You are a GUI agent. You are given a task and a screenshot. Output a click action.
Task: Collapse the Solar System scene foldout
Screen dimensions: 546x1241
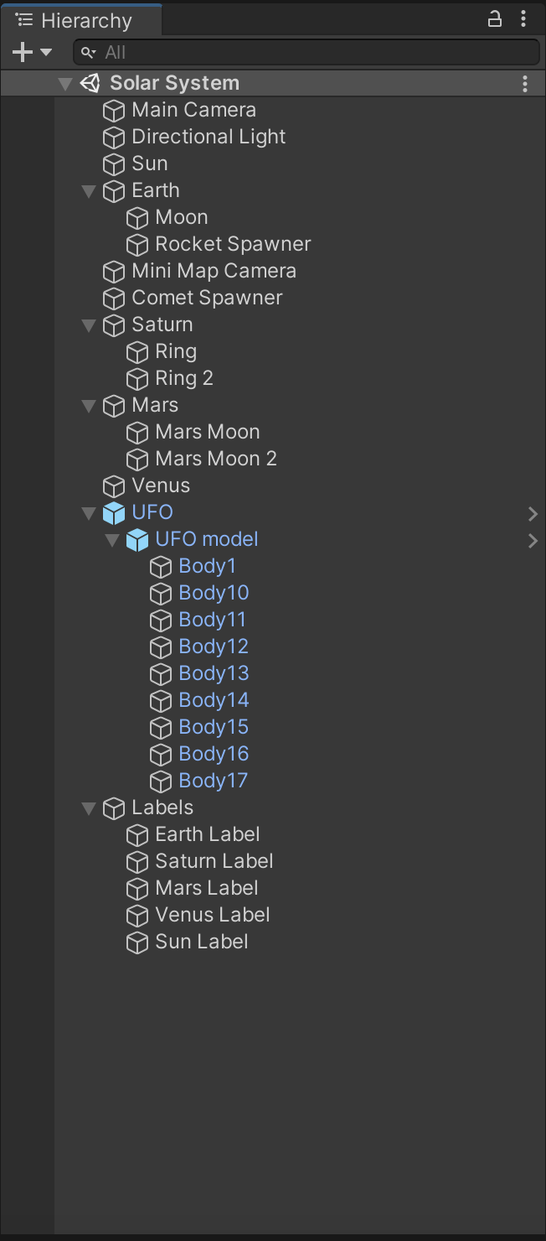65,84
